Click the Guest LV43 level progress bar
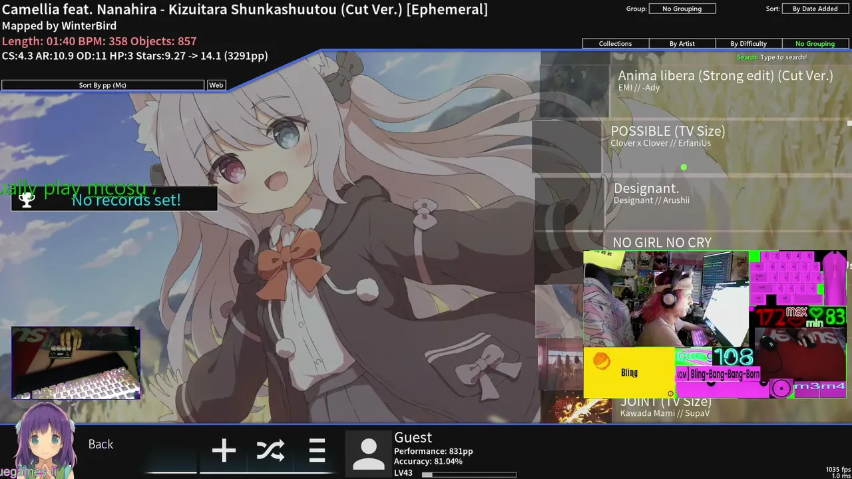 tap(469, 475)
